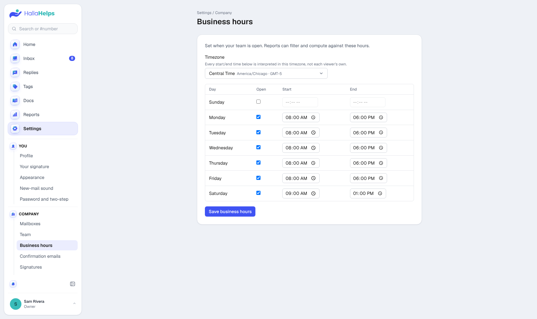This screenshot has height=319, width=537.
Task: Click the Reports bar chart icon
Action: pyautogui.click(x=15, y=115)
